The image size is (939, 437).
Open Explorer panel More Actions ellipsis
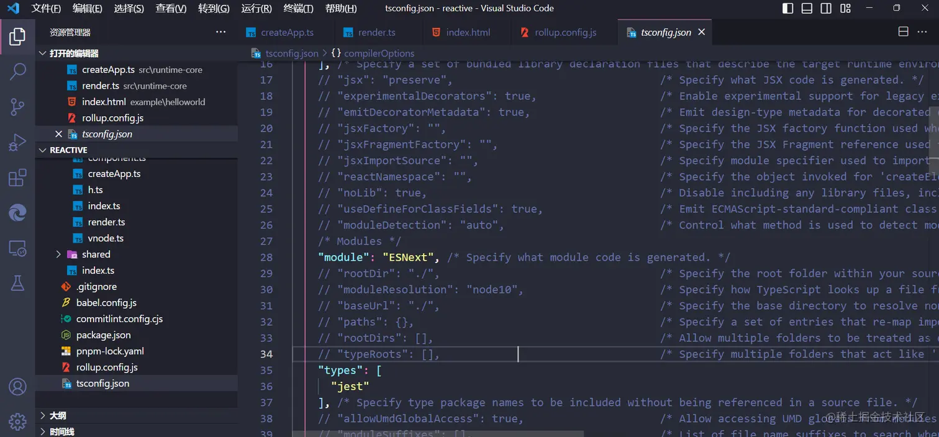click(221, 32)
